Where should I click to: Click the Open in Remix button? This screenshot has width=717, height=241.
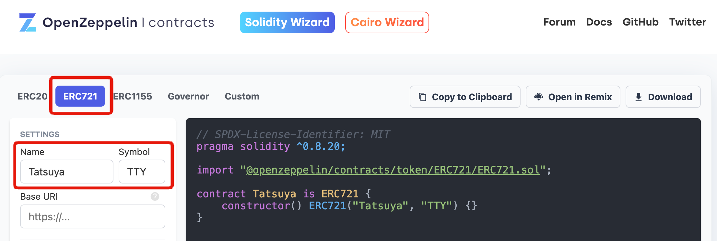[573, 97]
